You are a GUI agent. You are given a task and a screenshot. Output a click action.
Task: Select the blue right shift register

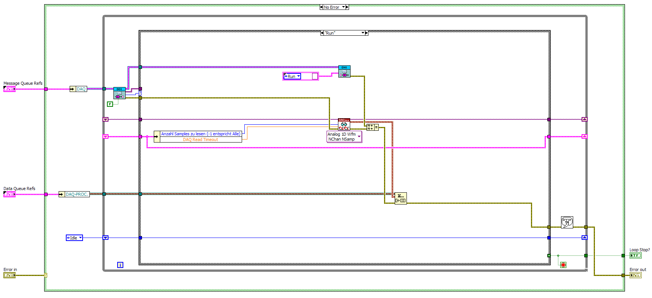tap(585, 238)
